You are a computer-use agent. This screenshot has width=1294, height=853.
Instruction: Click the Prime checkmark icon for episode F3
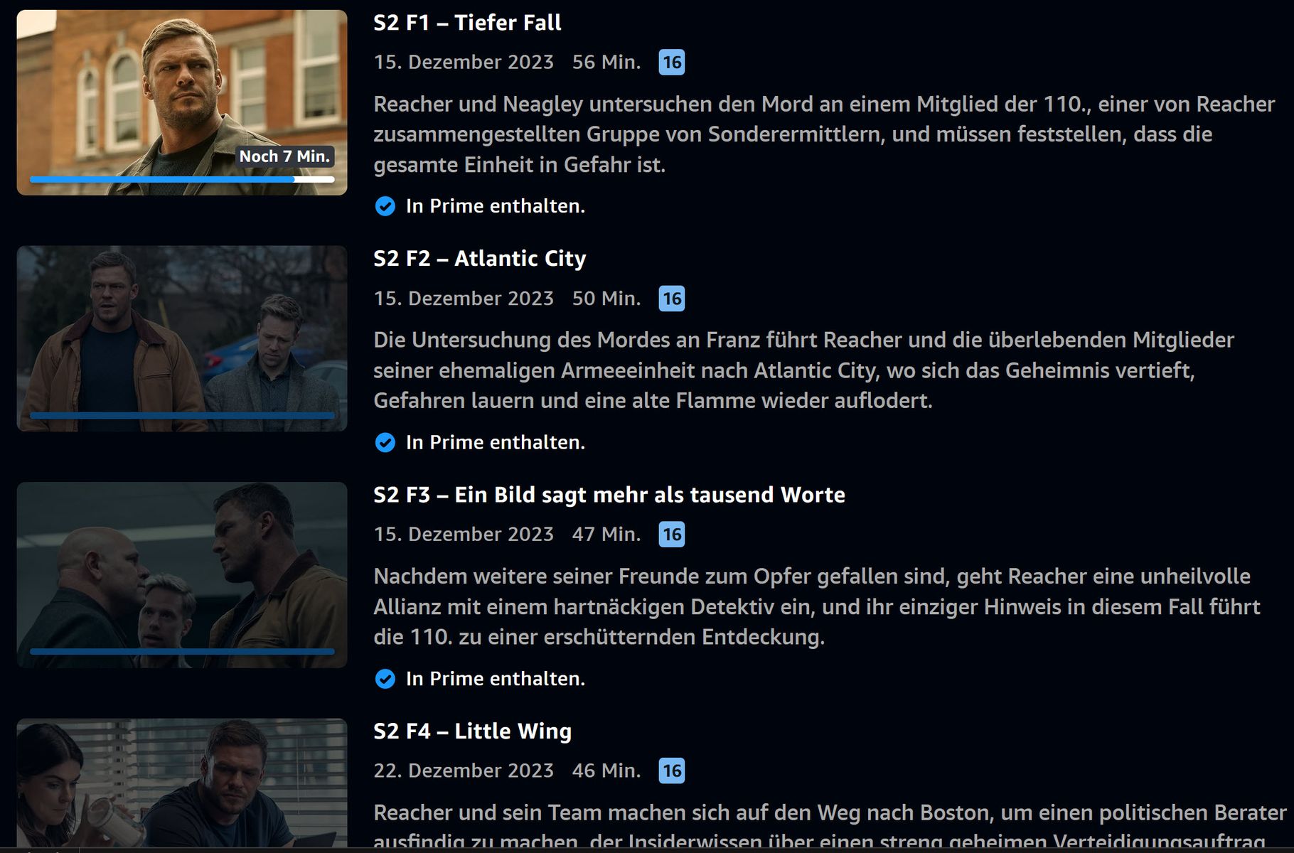[x=385, y=679]
